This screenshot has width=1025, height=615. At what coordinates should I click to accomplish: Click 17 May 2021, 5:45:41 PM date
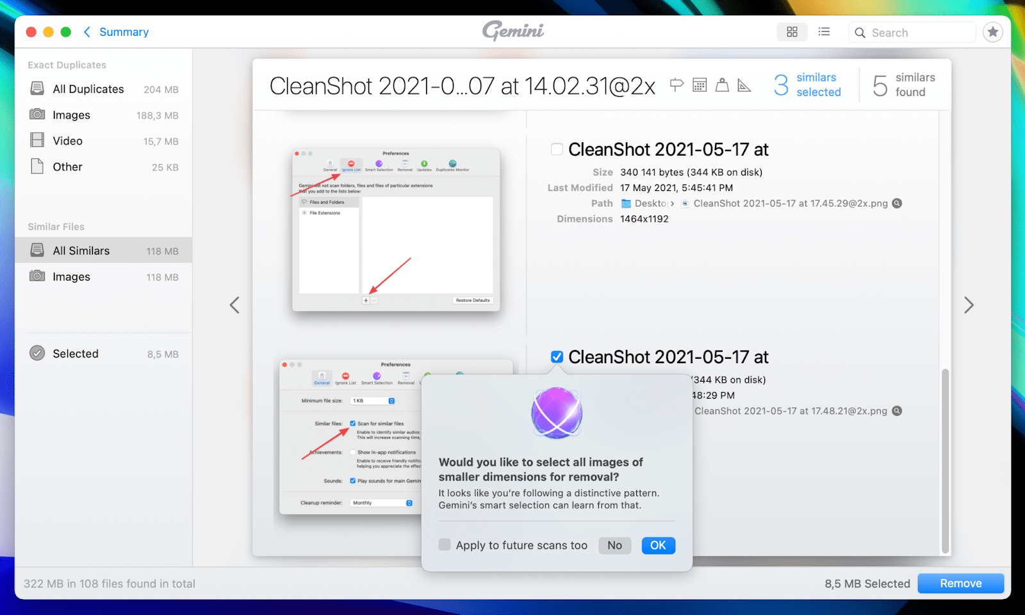click(676, 188)
